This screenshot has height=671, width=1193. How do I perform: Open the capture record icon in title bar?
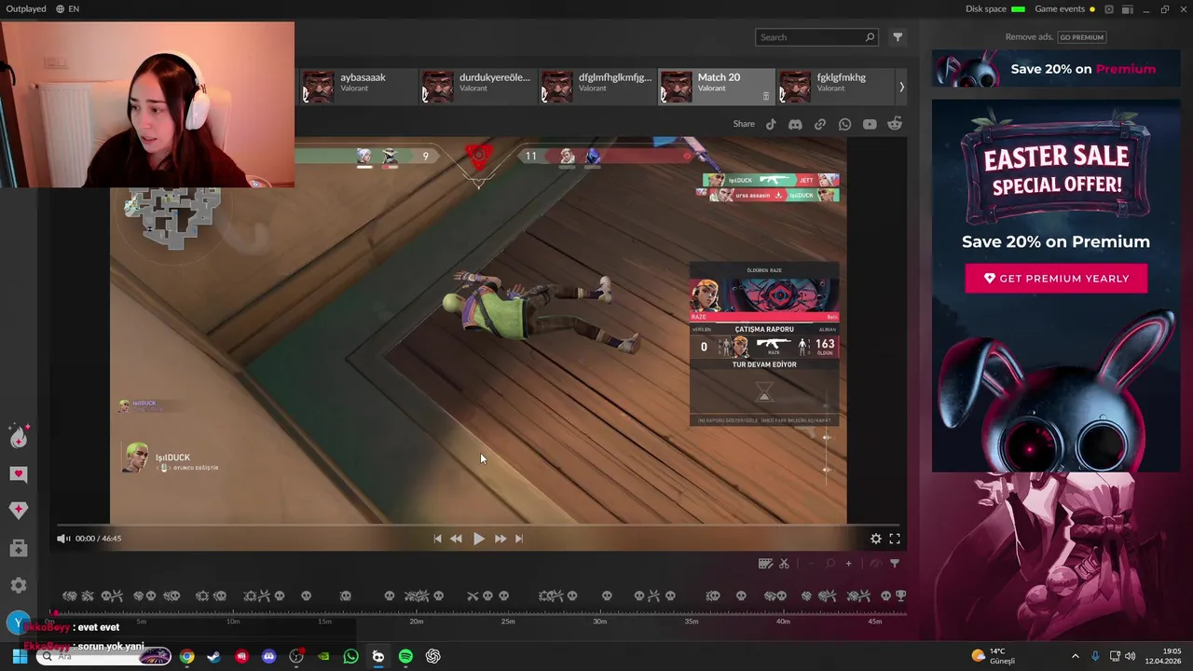click(x=1109, y=8)
